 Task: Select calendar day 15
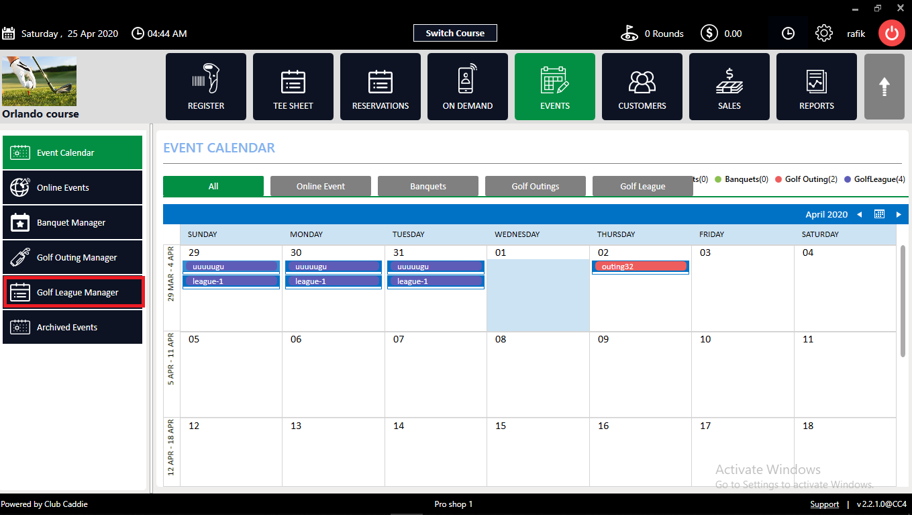[538, 452]
